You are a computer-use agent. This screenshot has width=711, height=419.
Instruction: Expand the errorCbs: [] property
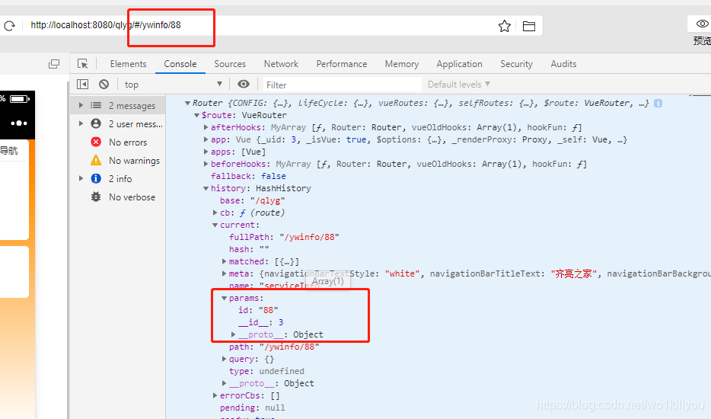215,396
